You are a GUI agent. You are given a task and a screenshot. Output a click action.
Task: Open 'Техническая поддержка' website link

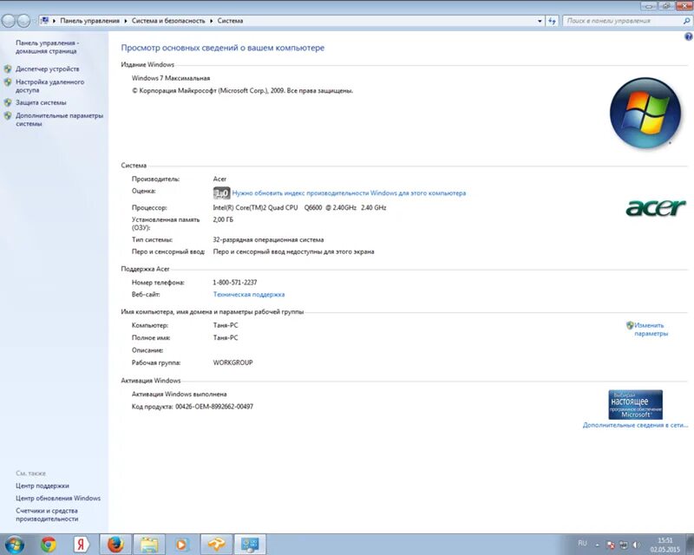249,294
